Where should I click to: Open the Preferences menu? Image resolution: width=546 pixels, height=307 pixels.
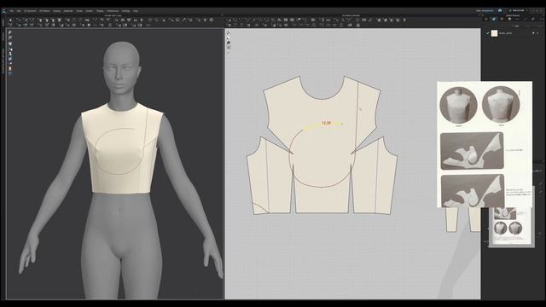(113, 11)
